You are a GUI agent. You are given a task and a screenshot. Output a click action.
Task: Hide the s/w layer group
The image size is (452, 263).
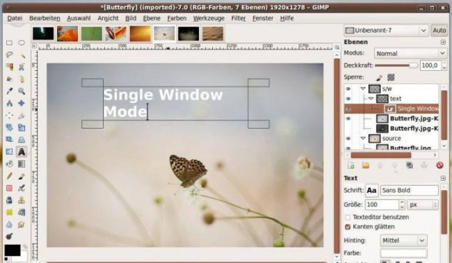[348, 89]
